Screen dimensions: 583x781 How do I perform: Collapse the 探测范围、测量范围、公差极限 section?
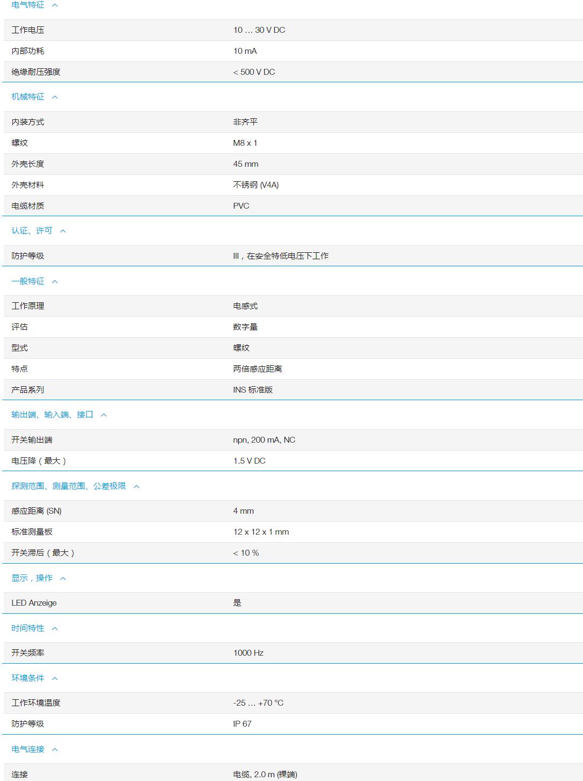point(137,486)
